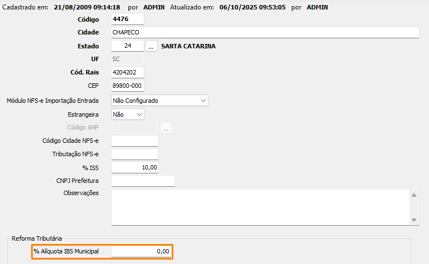Focus the Código field showing 4476
This screenshot has width=429, height=264.
click(x=127, y=19)
